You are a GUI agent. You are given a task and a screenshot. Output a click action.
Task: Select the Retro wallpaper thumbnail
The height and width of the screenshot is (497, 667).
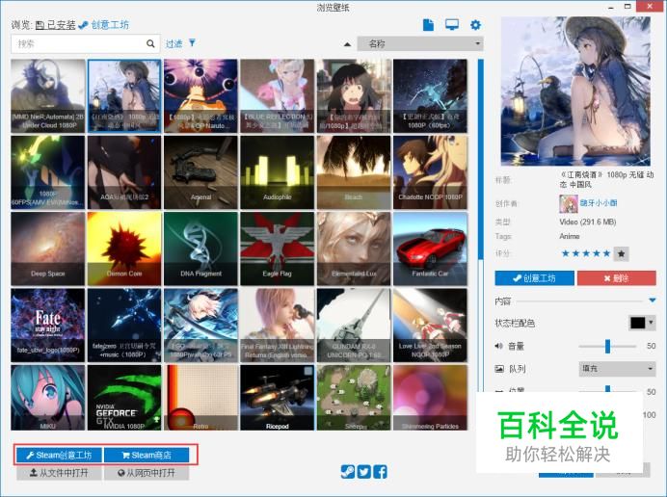click(x=200, y=398)
